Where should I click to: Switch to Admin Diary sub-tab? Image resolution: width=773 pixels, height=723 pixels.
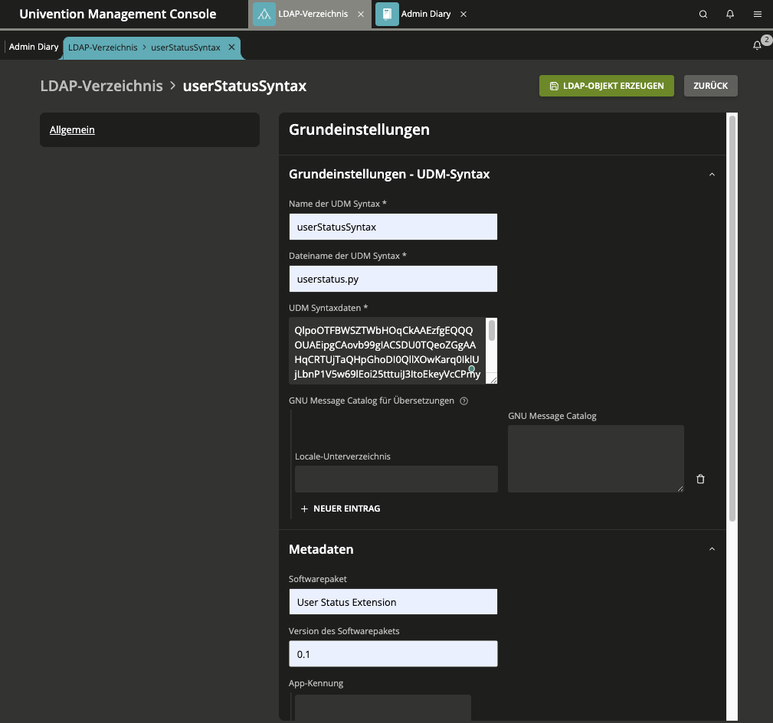pyautogui.click(x=34, y=47)
